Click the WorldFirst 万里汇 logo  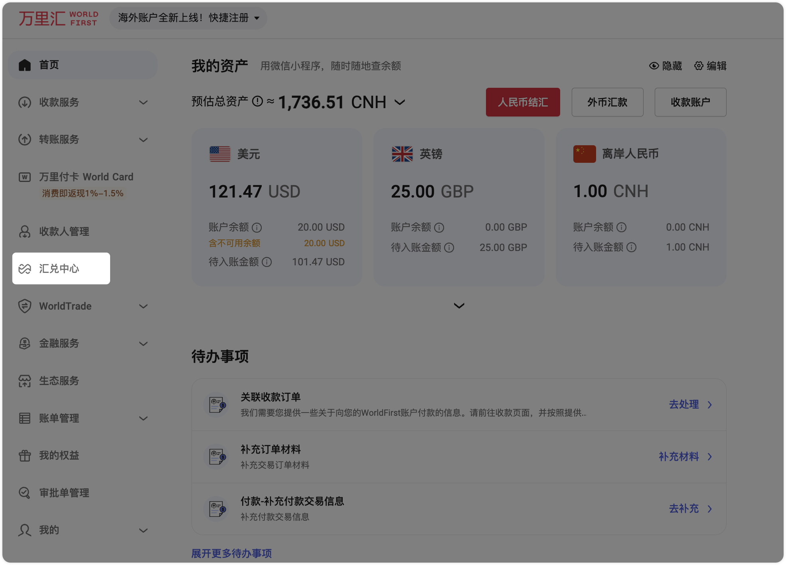(58, 18)
